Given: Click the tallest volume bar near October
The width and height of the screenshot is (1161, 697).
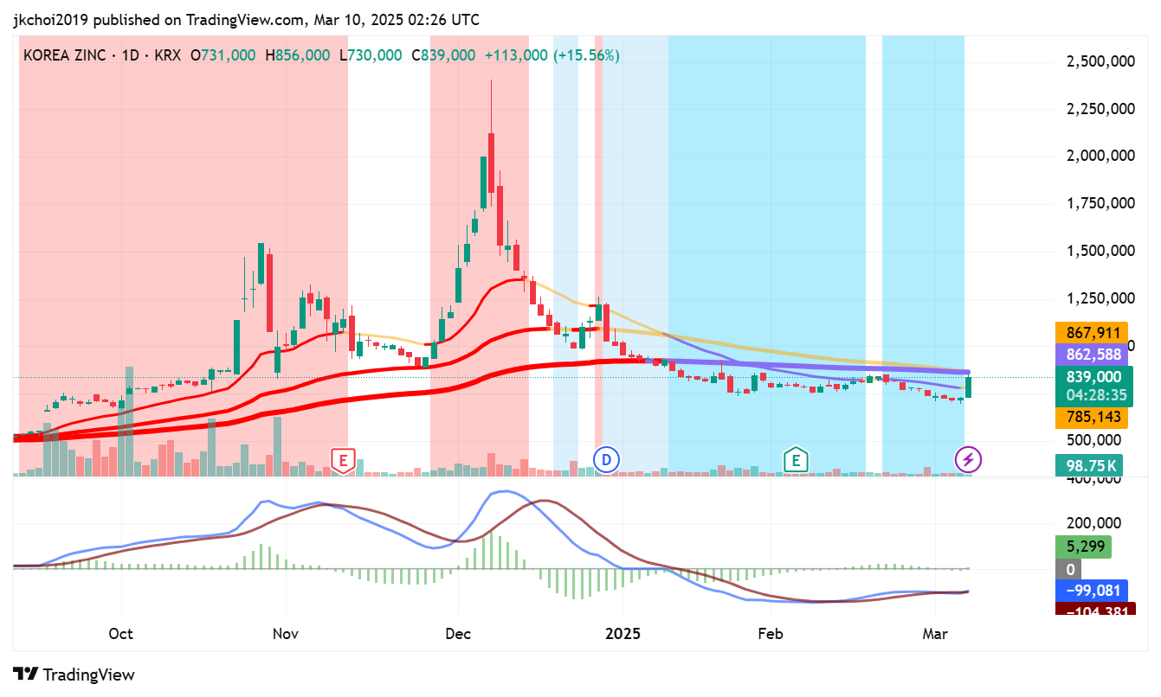Looking at the screenshot, I should click(130, 421).
